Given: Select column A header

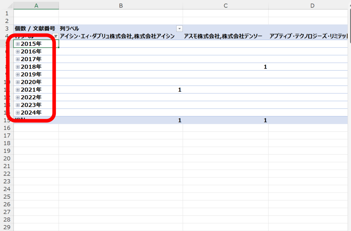Looking at the screenshot, I should click(x=36, y=5).
